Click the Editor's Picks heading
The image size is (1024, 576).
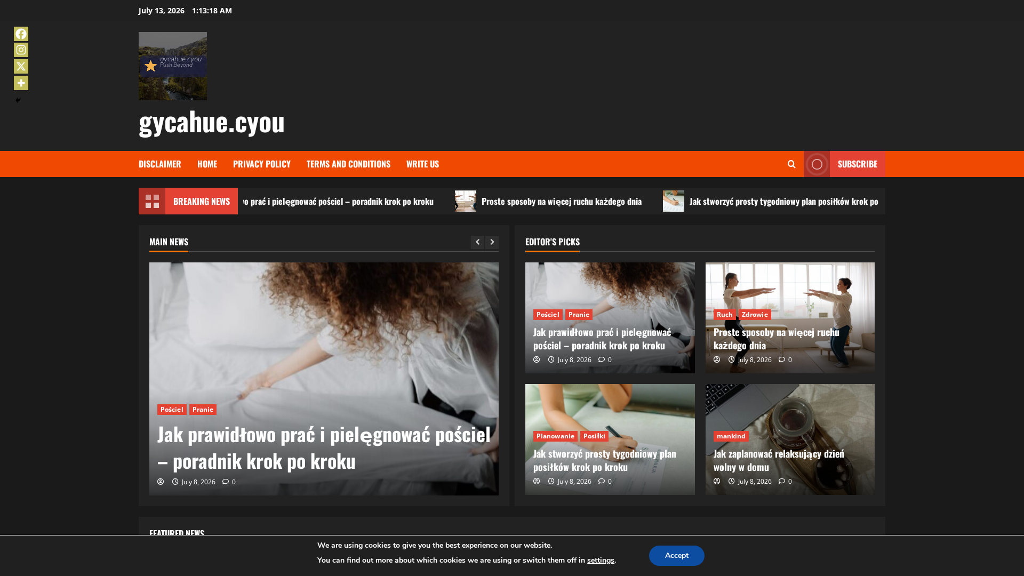pyautogui.click(x=553, y=242)
